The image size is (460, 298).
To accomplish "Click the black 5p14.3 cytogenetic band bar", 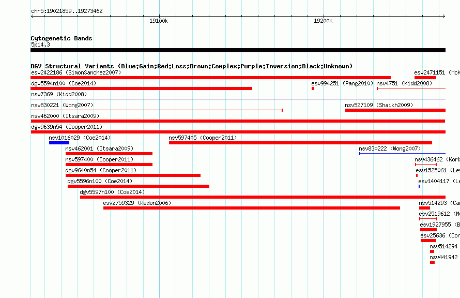I will (x=238, y=50).
